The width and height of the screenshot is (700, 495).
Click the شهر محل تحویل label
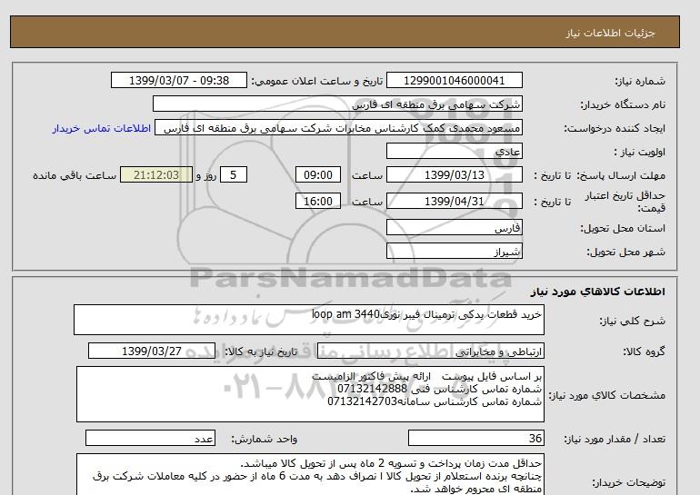point(625,252)
